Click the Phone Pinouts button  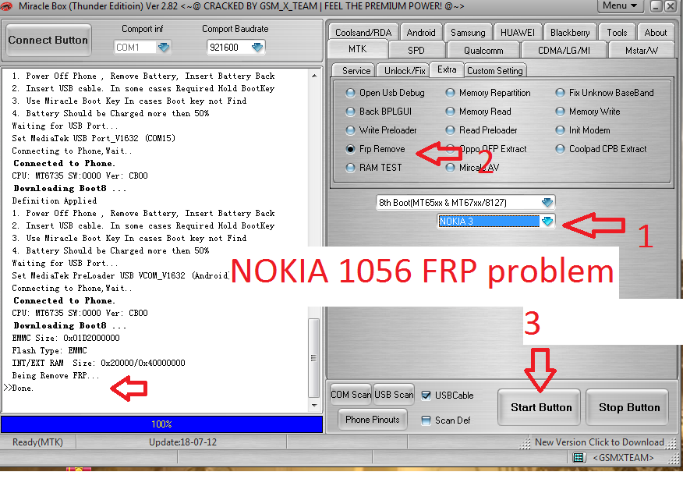(373, 419)
